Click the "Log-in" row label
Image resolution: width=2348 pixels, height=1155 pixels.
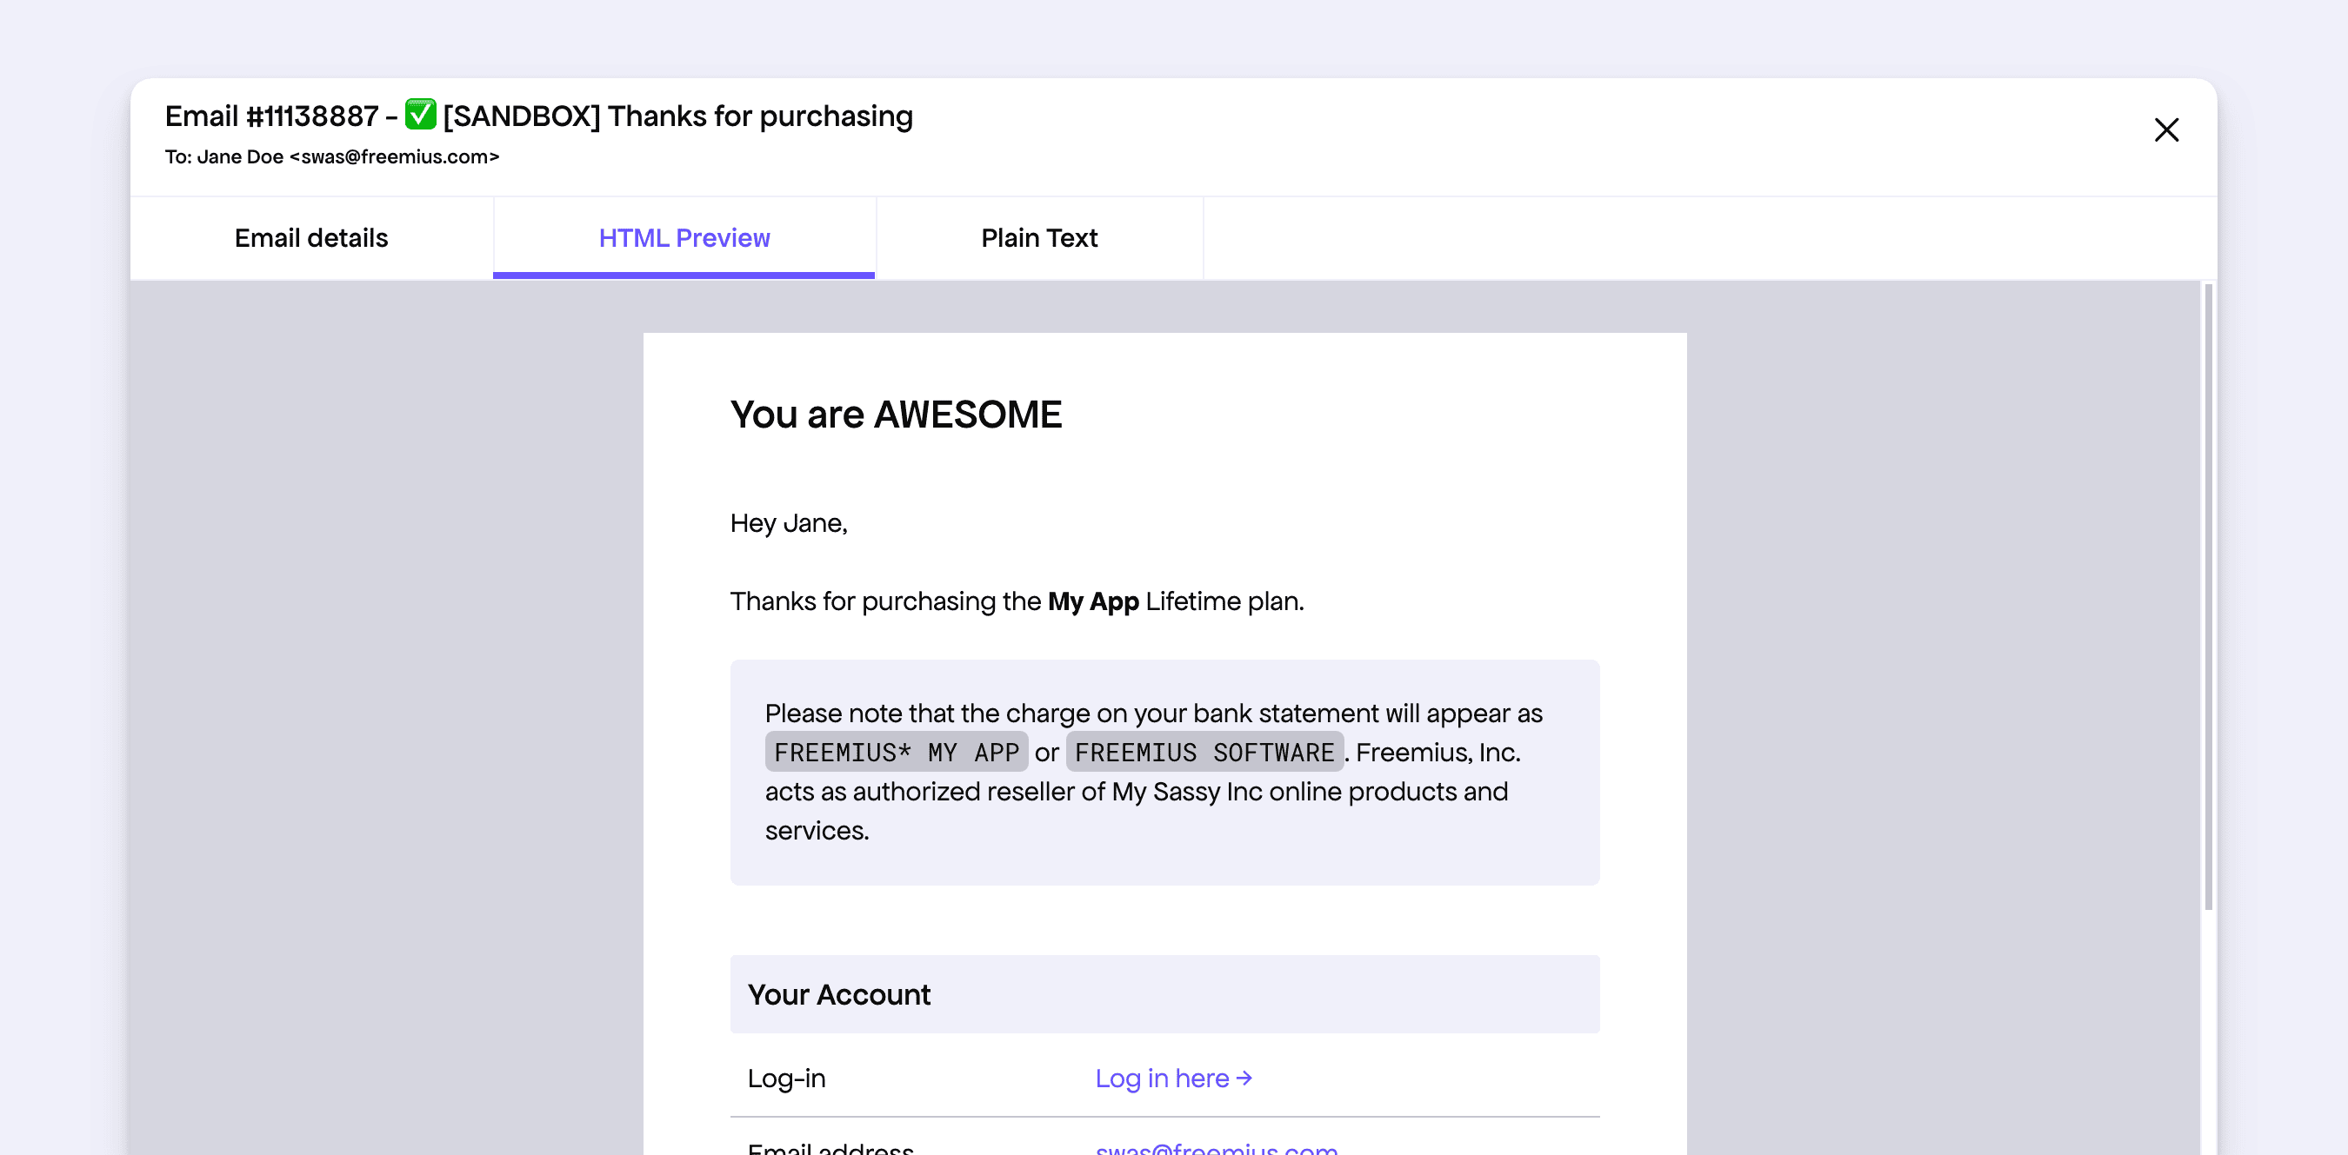click(x=785, y=1079)
